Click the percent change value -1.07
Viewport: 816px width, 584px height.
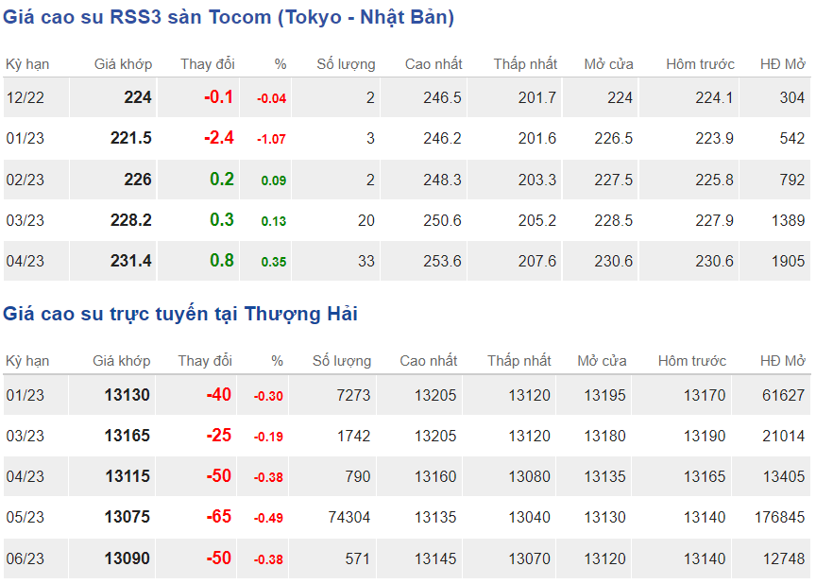pos(272,140)
